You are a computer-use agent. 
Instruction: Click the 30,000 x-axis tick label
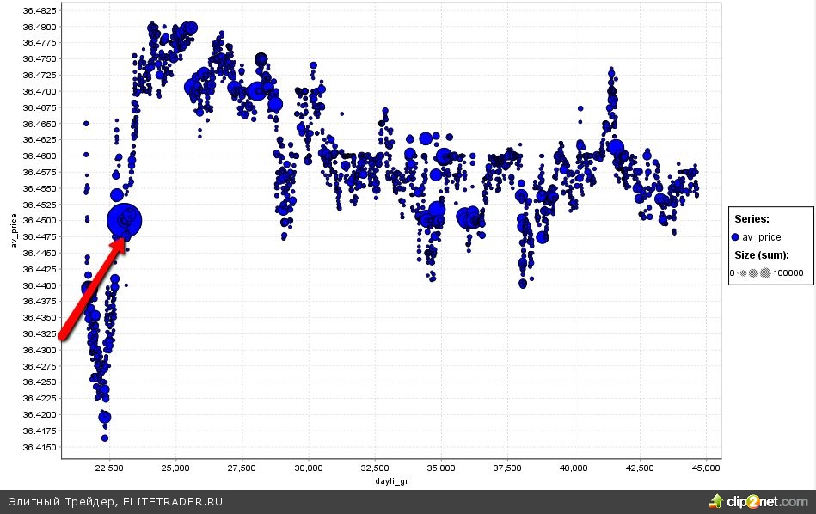tap(308, 468)
